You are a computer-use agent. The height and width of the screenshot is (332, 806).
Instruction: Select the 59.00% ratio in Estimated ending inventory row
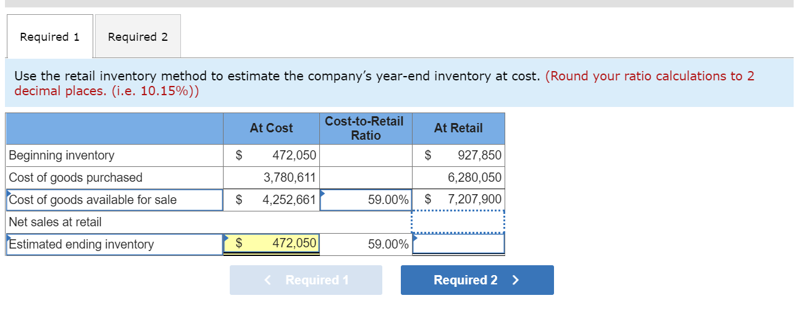[x=366, y=244]
